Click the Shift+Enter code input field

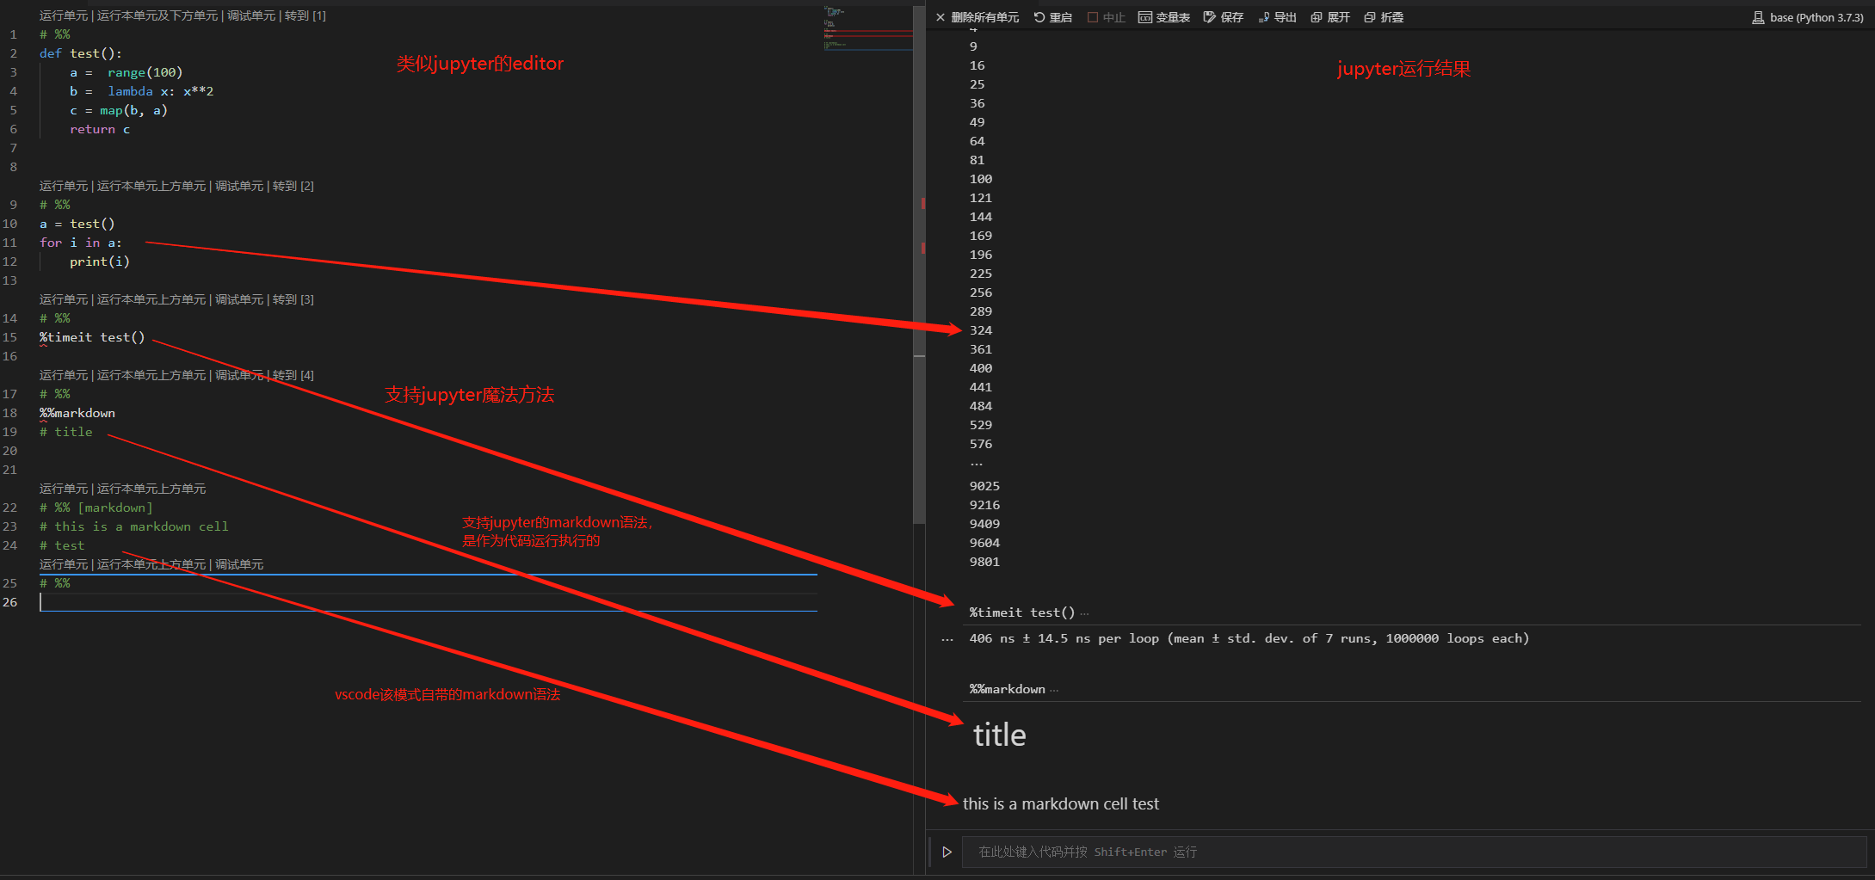click(1205, 852)
